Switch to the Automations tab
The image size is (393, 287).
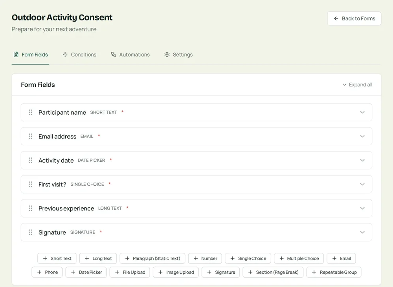pos(130,55)
